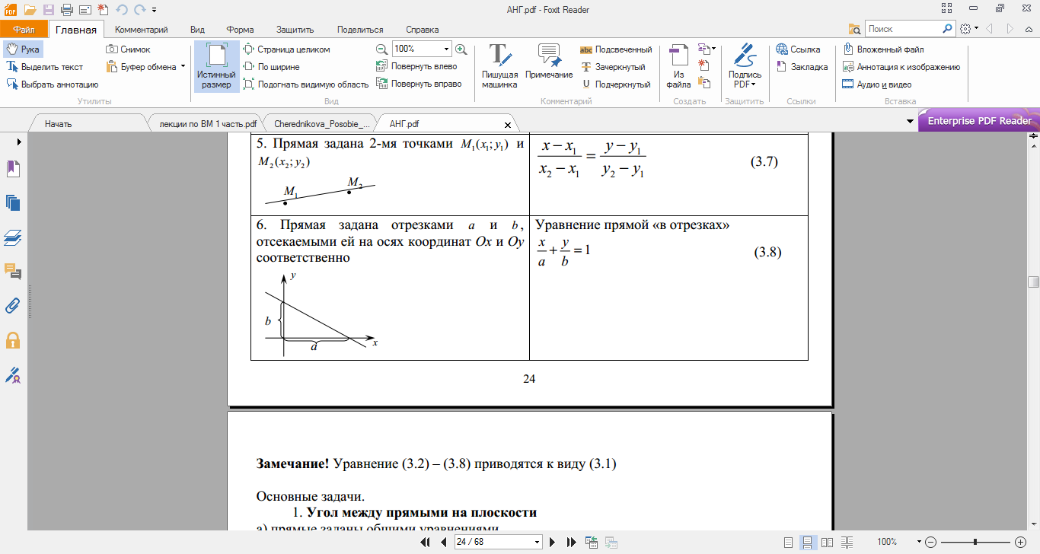Switch to the Вид ribbon tab
Image resolution: width=1040 pixels, height=554 pixels.
point(198,30)
